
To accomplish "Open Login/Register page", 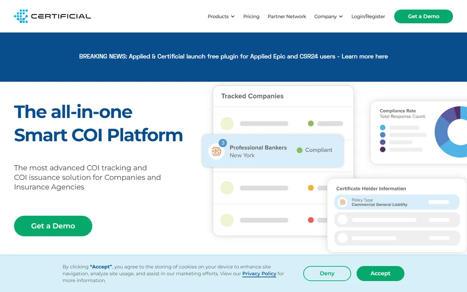I will coord(368,17).
